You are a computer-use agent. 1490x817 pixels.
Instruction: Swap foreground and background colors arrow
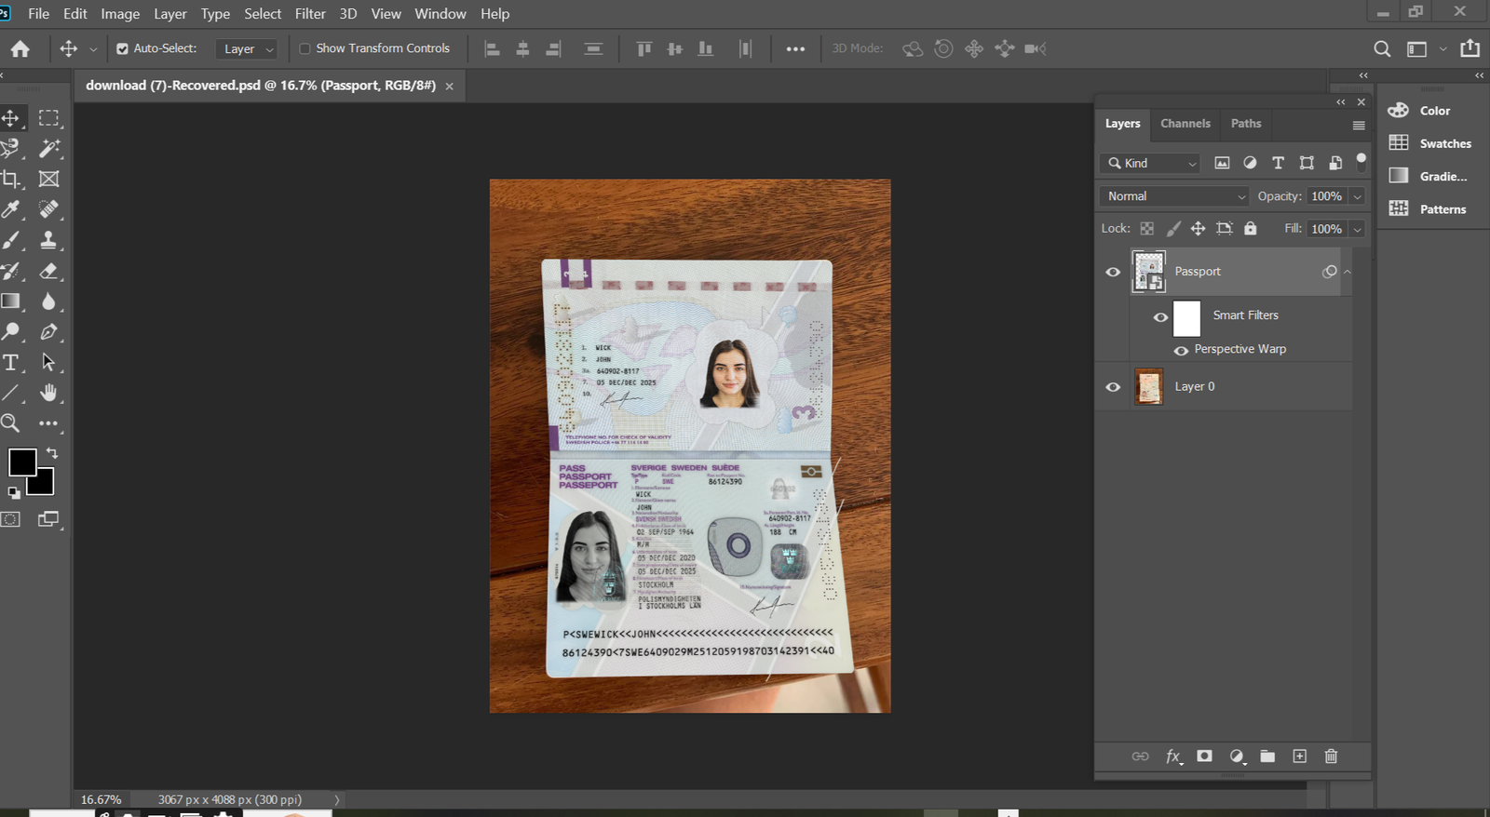click(52, 453)
